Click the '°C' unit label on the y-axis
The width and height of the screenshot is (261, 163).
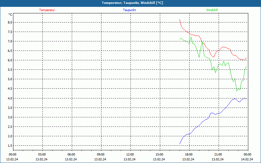pos(10,15)
